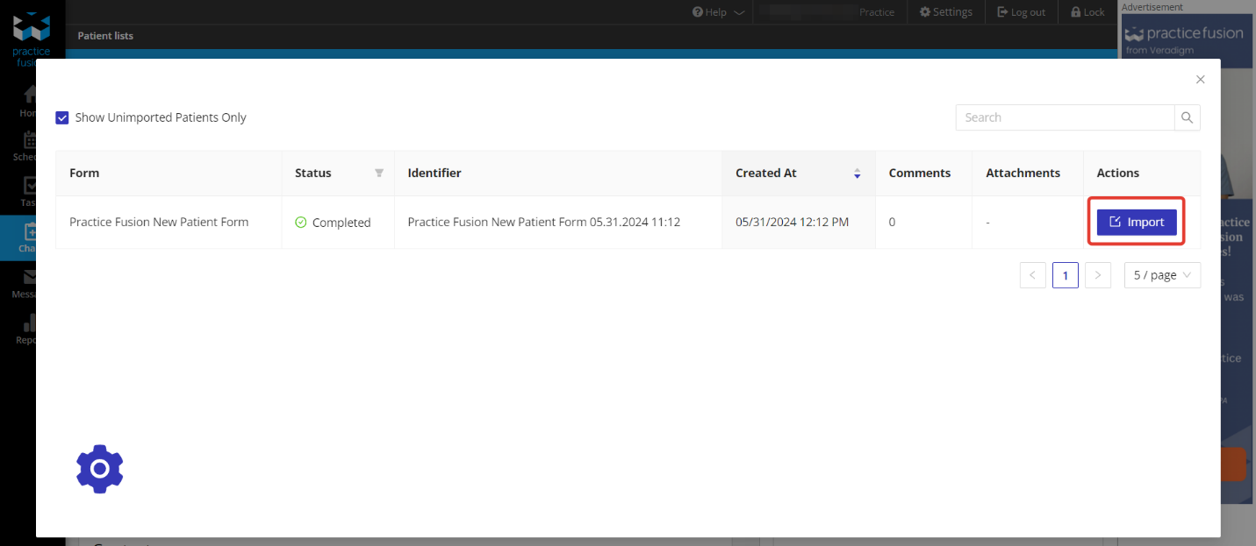
Task: Go to previous page arrow
Action: (x=1032, y=275)
